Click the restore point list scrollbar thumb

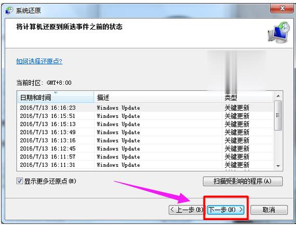click(x=278, y=115)
